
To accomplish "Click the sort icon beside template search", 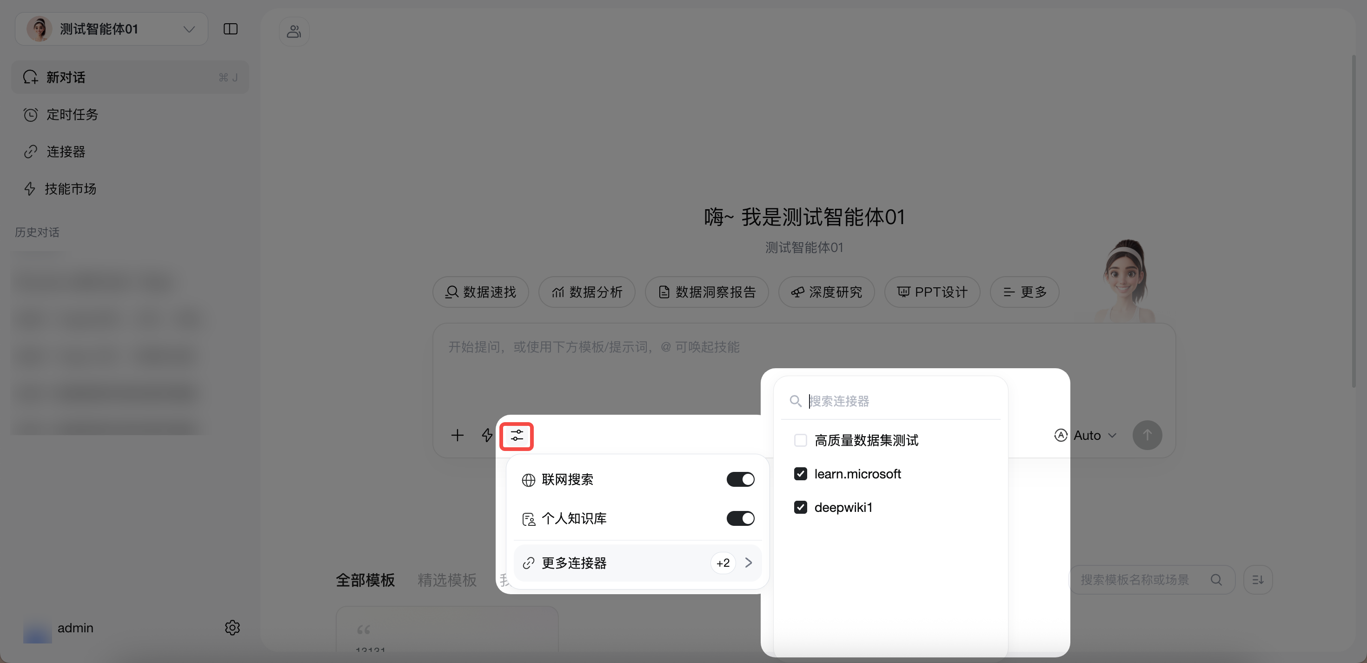I will tap(1258, 580).
